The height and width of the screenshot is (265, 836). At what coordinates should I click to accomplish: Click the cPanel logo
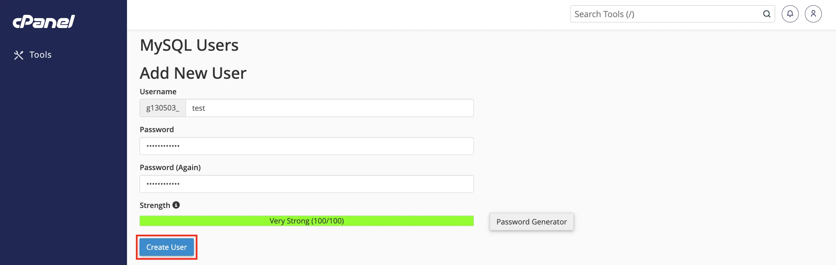click(x=44, y=22)
